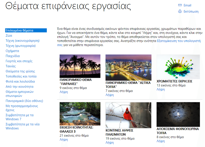Open Με προσαρμοσμένους ήχους category
The height and width of the screenshot is (147, 205).
(22, 108)
